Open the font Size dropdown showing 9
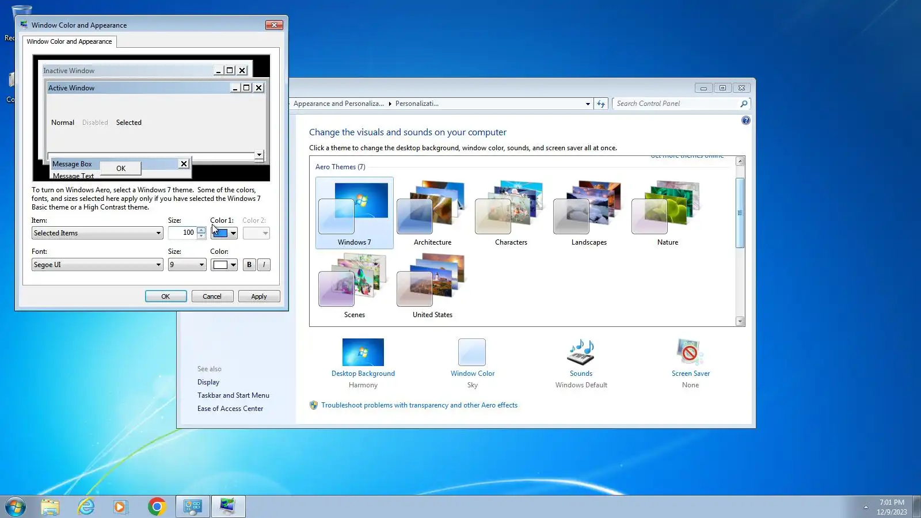This screenshot has width=921, height=518. 187,265
